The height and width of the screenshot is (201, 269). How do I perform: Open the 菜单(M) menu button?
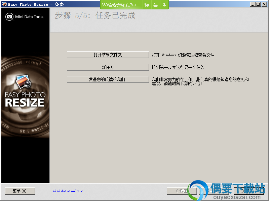(20, 191)
